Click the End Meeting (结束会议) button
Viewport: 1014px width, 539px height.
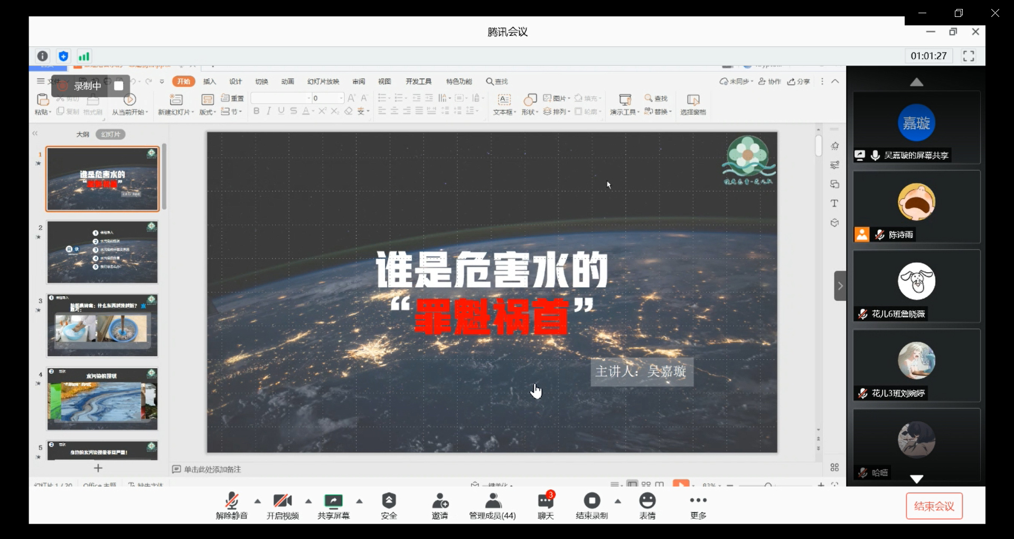[934, 506]
